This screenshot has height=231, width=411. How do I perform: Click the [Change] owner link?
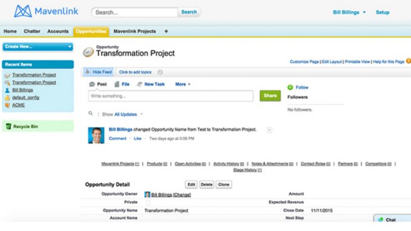pyautogui.click(x=182, y=195)
